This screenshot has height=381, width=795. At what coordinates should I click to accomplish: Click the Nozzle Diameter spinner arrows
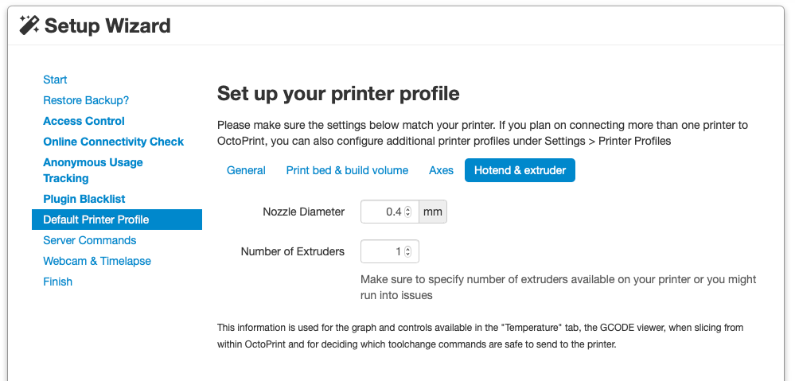(408, 212)
